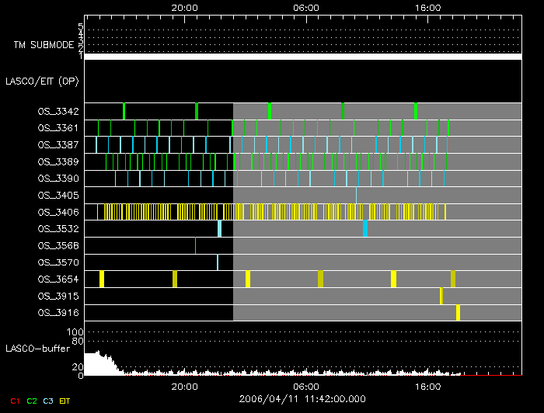Select the OS_3406 row label

click(58, 212)
